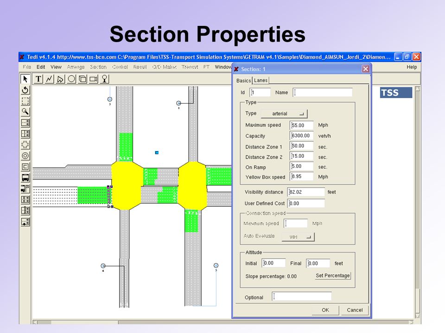Click the Distance Zone 1 field

click(x=301, y=146)
